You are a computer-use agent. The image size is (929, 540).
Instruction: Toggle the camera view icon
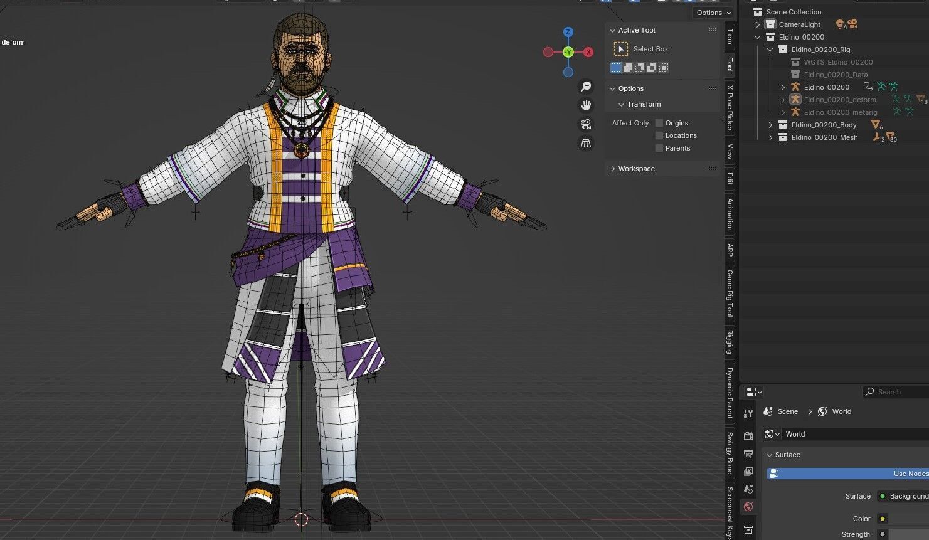[x=586, y=124]
